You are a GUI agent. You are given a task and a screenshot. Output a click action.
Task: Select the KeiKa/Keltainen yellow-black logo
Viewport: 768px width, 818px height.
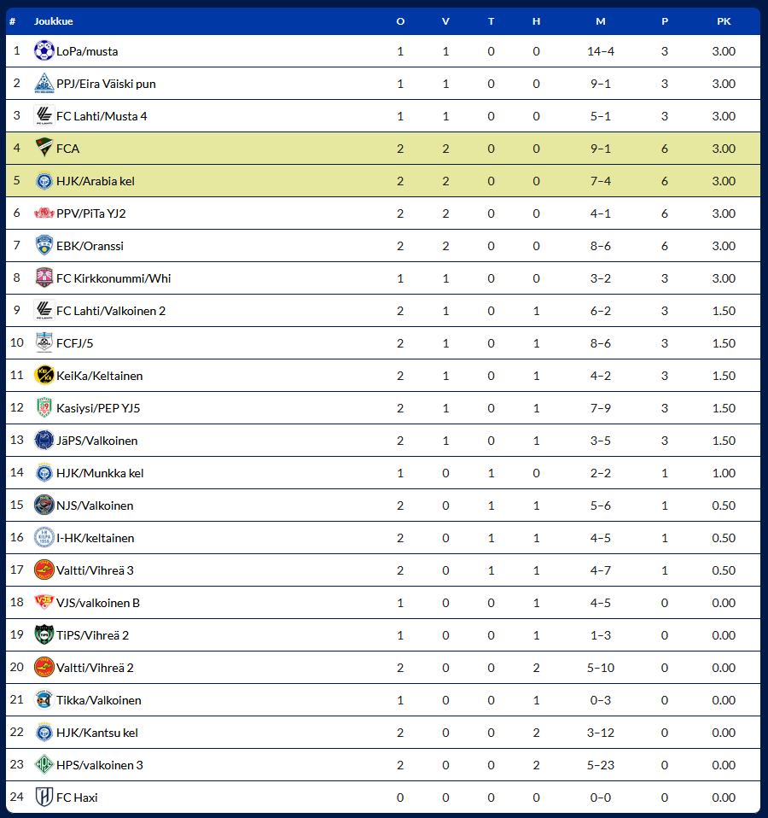44,375
